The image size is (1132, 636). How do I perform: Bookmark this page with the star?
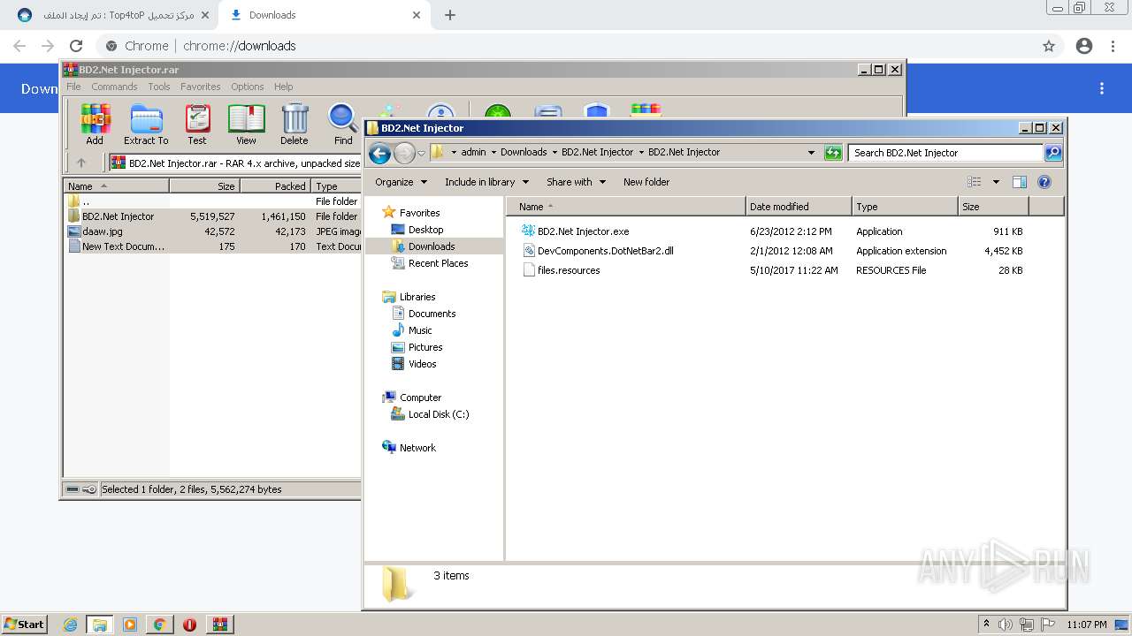1049,46
